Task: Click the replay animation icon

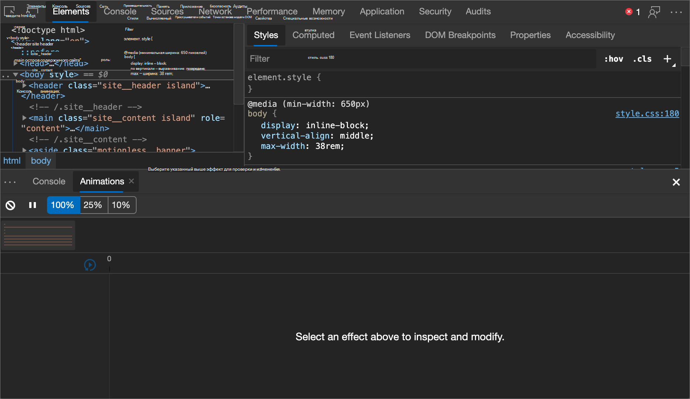Action: point(90,265)
